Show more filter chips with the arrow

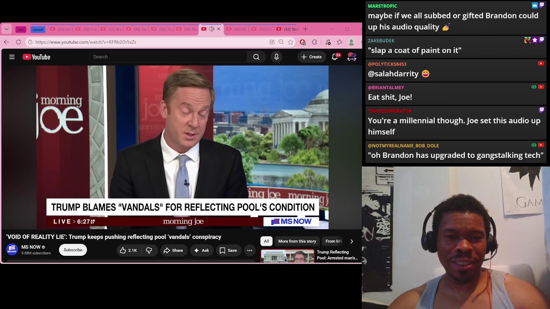tap(351, 241)
